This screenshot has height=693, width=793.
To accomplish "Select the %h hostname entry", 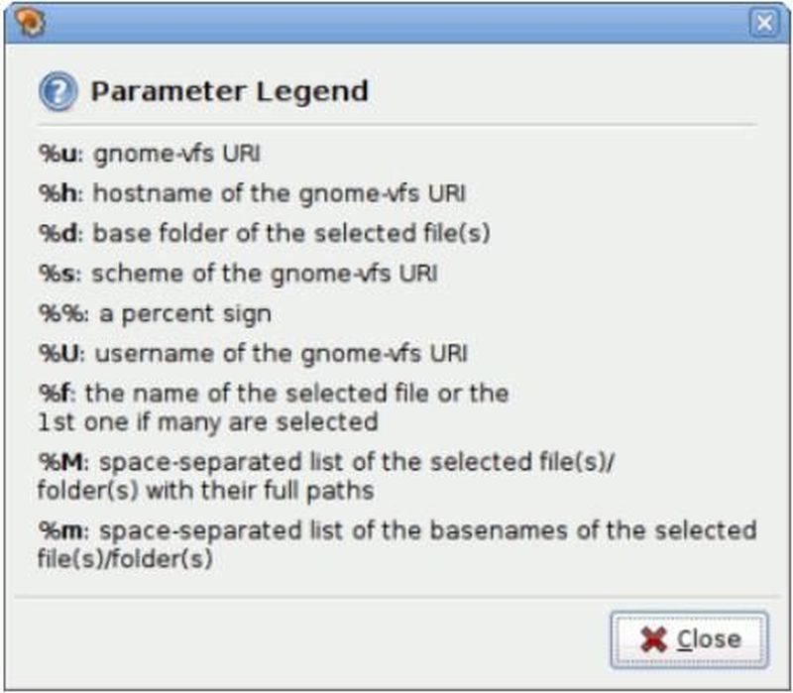I will (x=252, y=193).
